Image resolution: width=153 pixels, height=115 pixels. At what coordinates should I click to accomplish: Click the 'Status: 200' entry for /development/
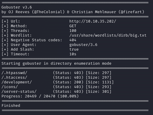[x=68, y=82]
